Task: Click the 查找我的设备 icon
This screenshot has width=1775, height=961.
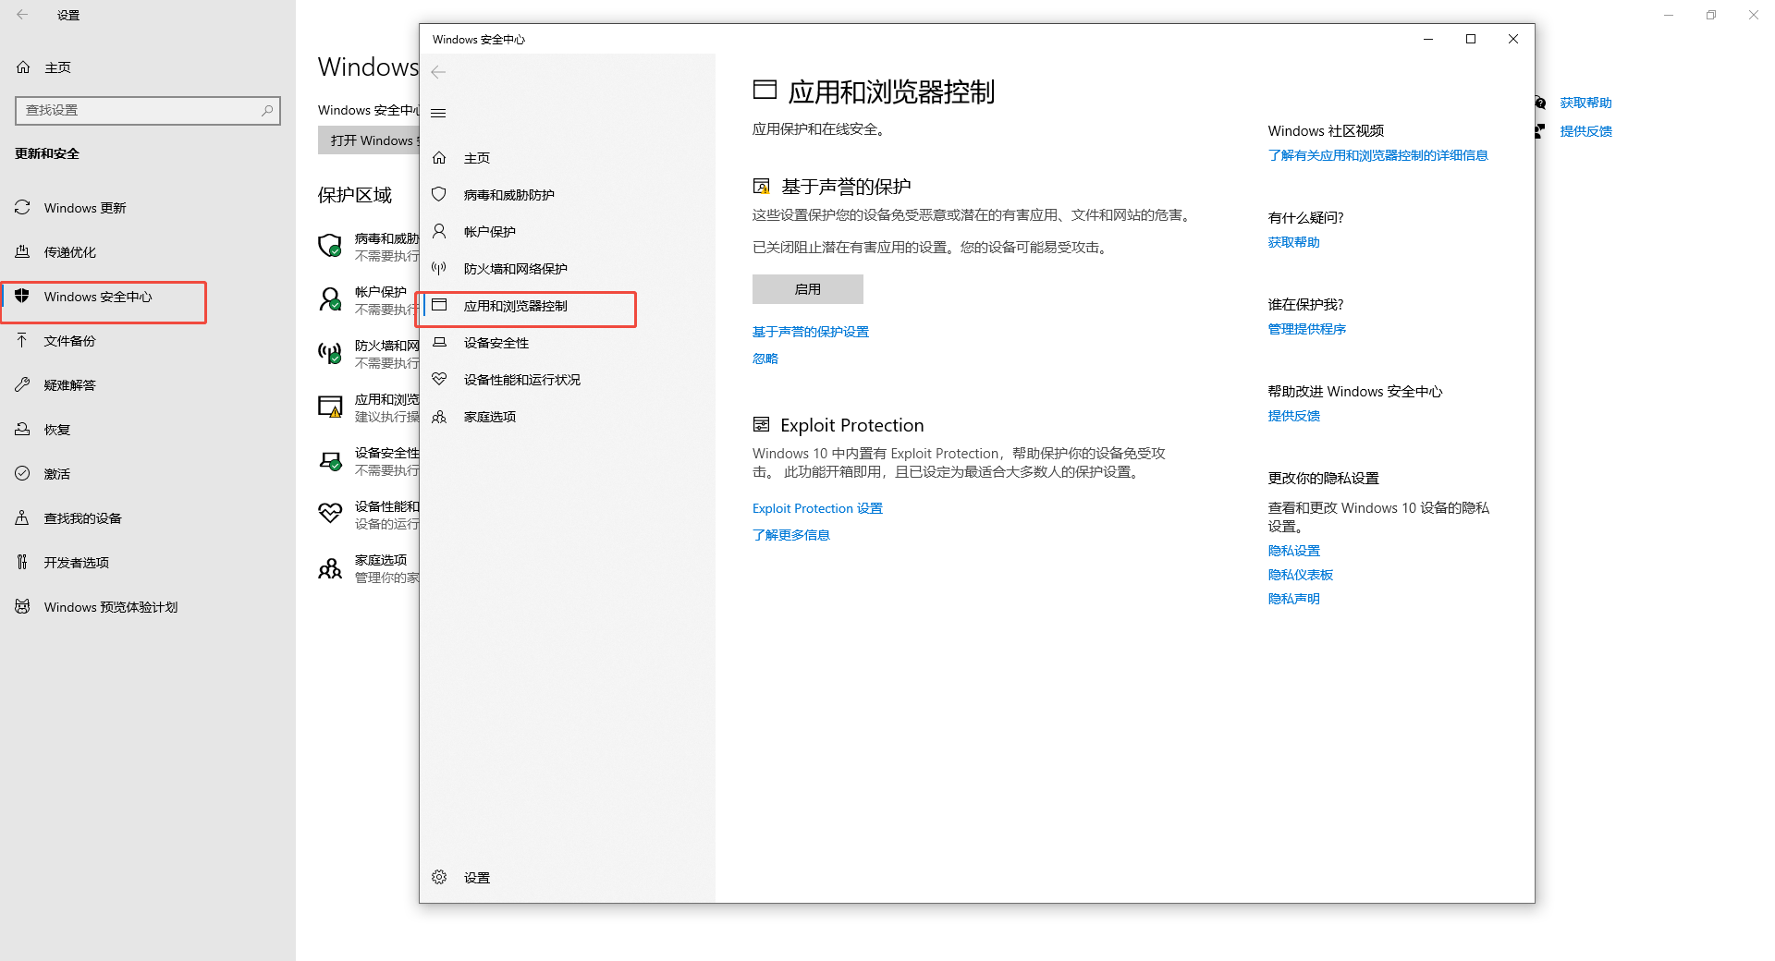Action: (x=22, y=517)
